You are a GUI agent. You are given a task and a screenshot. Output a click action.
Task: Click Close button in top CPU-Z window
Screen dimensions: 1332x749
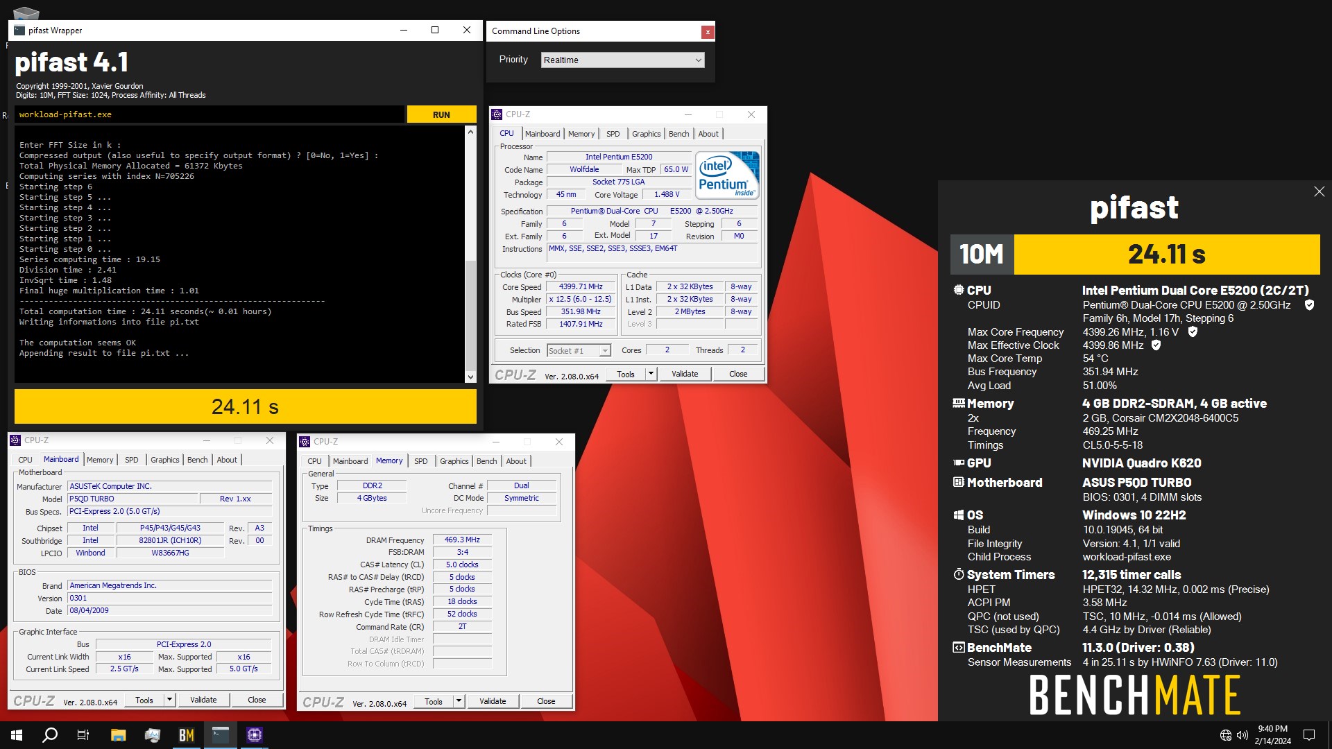(x=738, y=374)
